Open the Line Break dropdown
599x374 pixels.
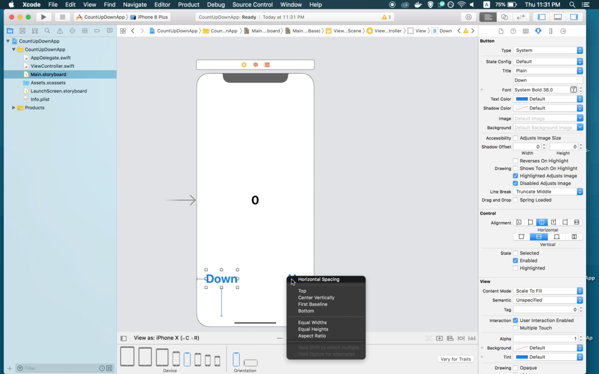pyautogui.click(x=548, y=192)
